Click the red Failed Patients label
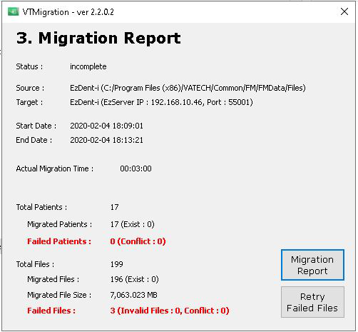The height and width of the screenshot is (332, 358). 59,241
